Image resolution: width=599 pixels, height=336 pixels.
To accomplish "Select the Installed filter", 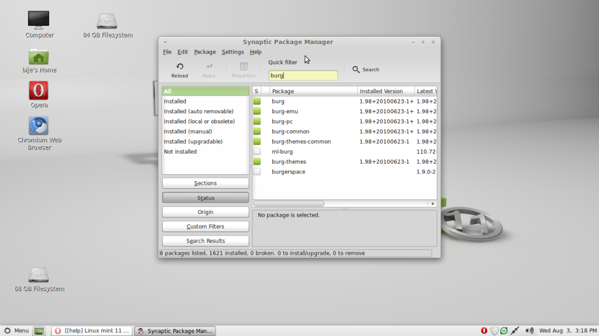I will [206, 101].
